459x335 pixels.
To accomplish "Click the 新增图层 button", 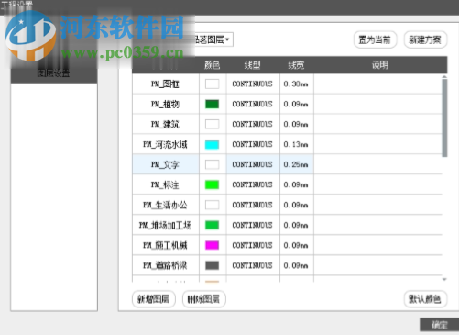I will (x=154, y=299).
